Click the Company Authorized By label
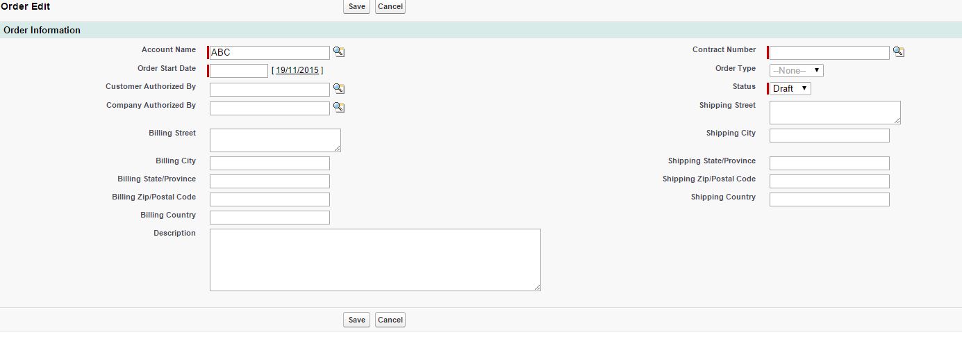The image size is (962, 351). point(151,106)
